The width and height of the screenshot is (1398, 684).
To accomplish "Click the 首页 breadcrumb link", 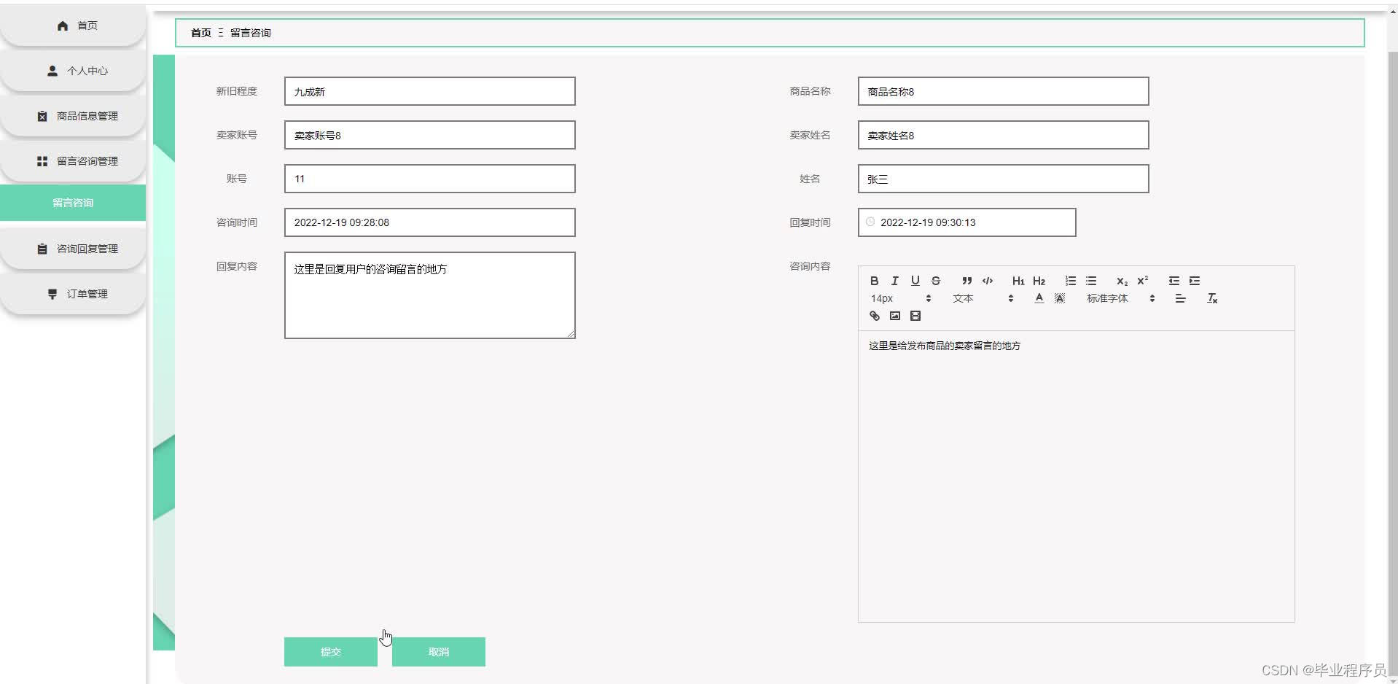I will 201,33.
